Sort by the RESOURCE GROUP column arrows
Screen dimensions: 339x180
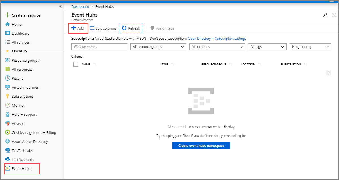coord(231,65)
